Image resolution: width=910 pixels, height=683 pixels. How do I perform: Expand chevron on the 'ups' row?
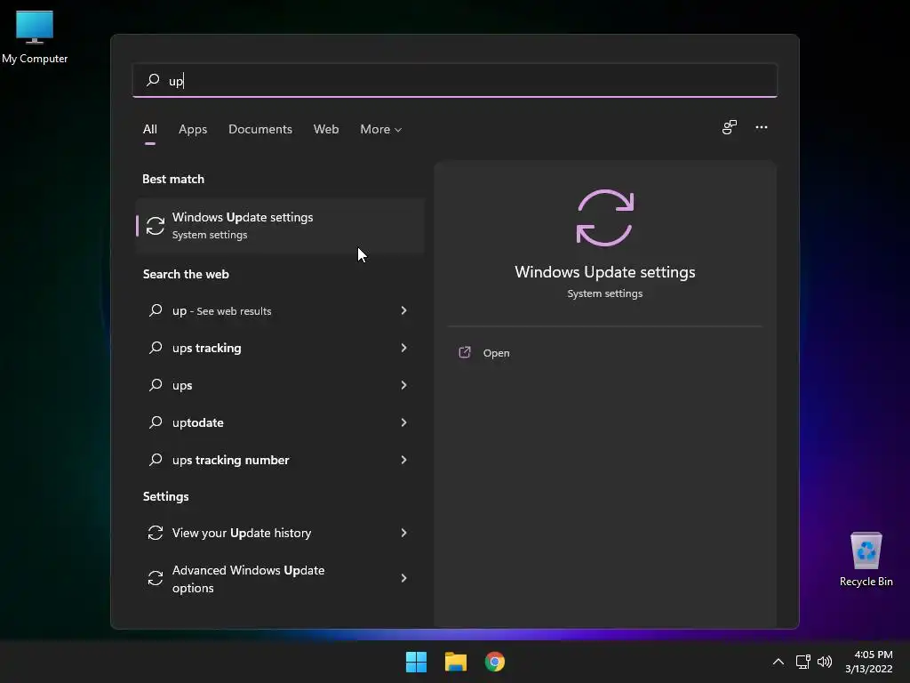(404, 385)
